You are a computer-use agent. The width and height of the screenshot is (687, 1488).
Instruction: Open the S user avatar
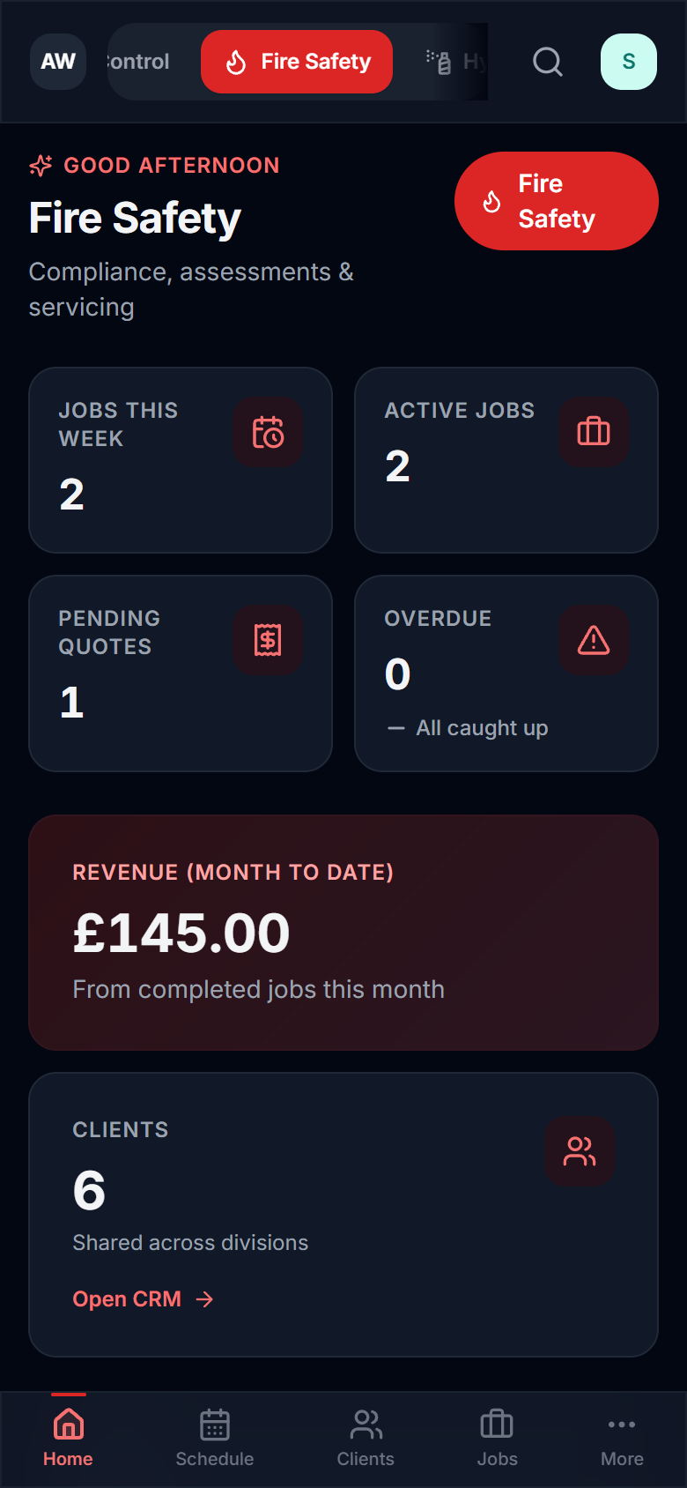click(x=628, y=62)
